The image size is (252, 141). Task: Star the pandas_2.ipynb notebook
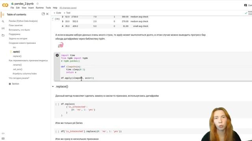[37, 4]
